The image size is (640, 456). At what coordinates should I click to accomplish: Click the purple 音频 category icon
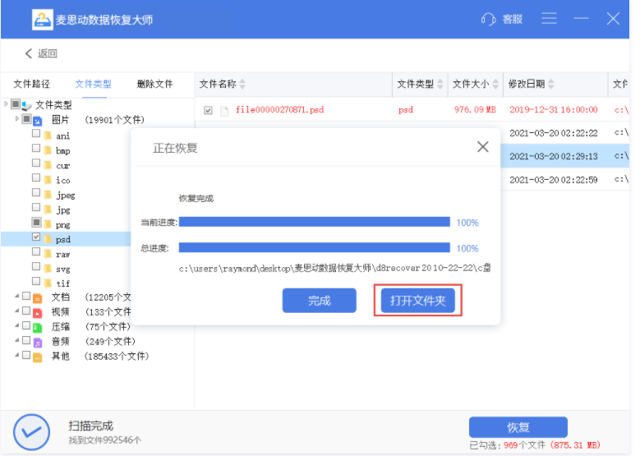click(x=38, y=342)
